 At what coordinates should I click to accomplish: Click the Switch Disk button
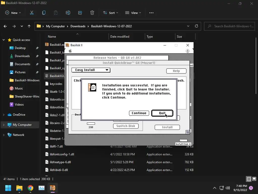(126, 126)
